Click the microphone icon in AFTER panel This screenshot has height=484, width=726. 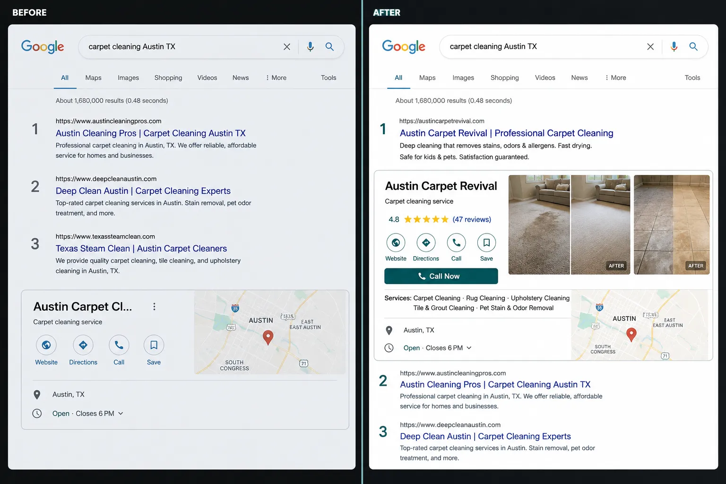(x=674, y=46)
